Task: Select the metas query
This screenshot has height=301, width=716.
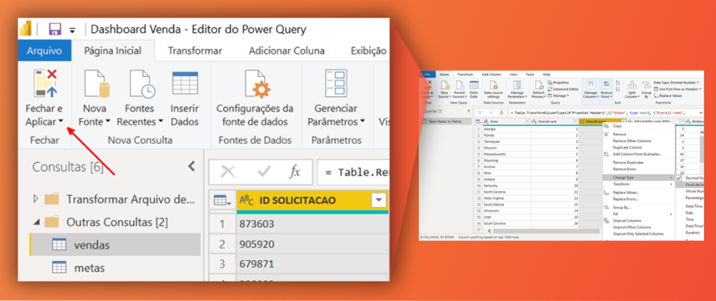Action: [x=89, y=267]
